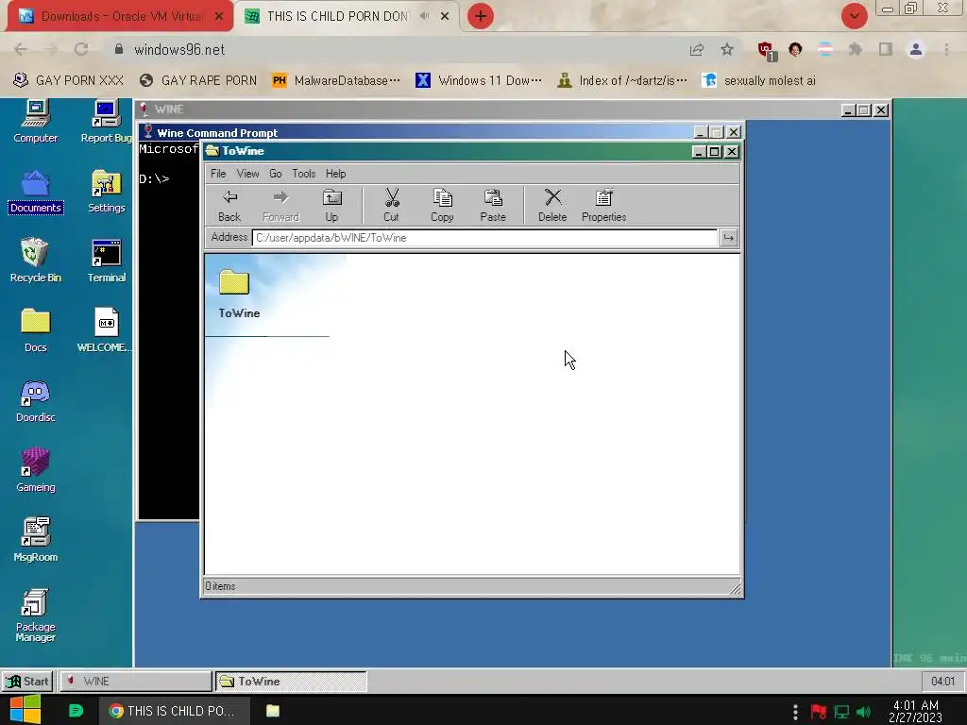Open the Report Bug desktop shortcut

106,122
